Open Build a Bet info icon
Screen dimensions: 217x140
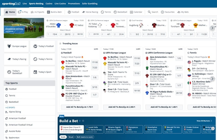pos(83,121)
